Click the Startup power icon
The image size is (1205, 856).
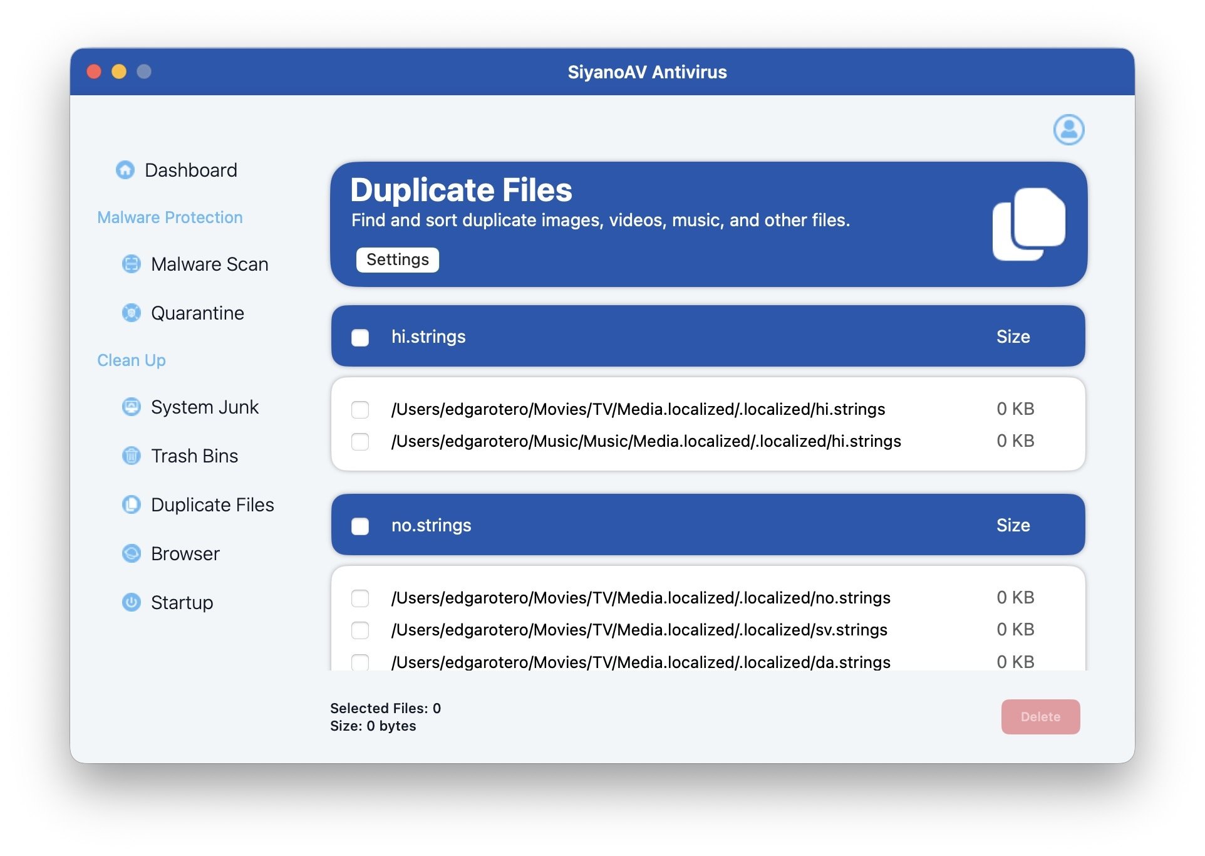coord(132,602)
